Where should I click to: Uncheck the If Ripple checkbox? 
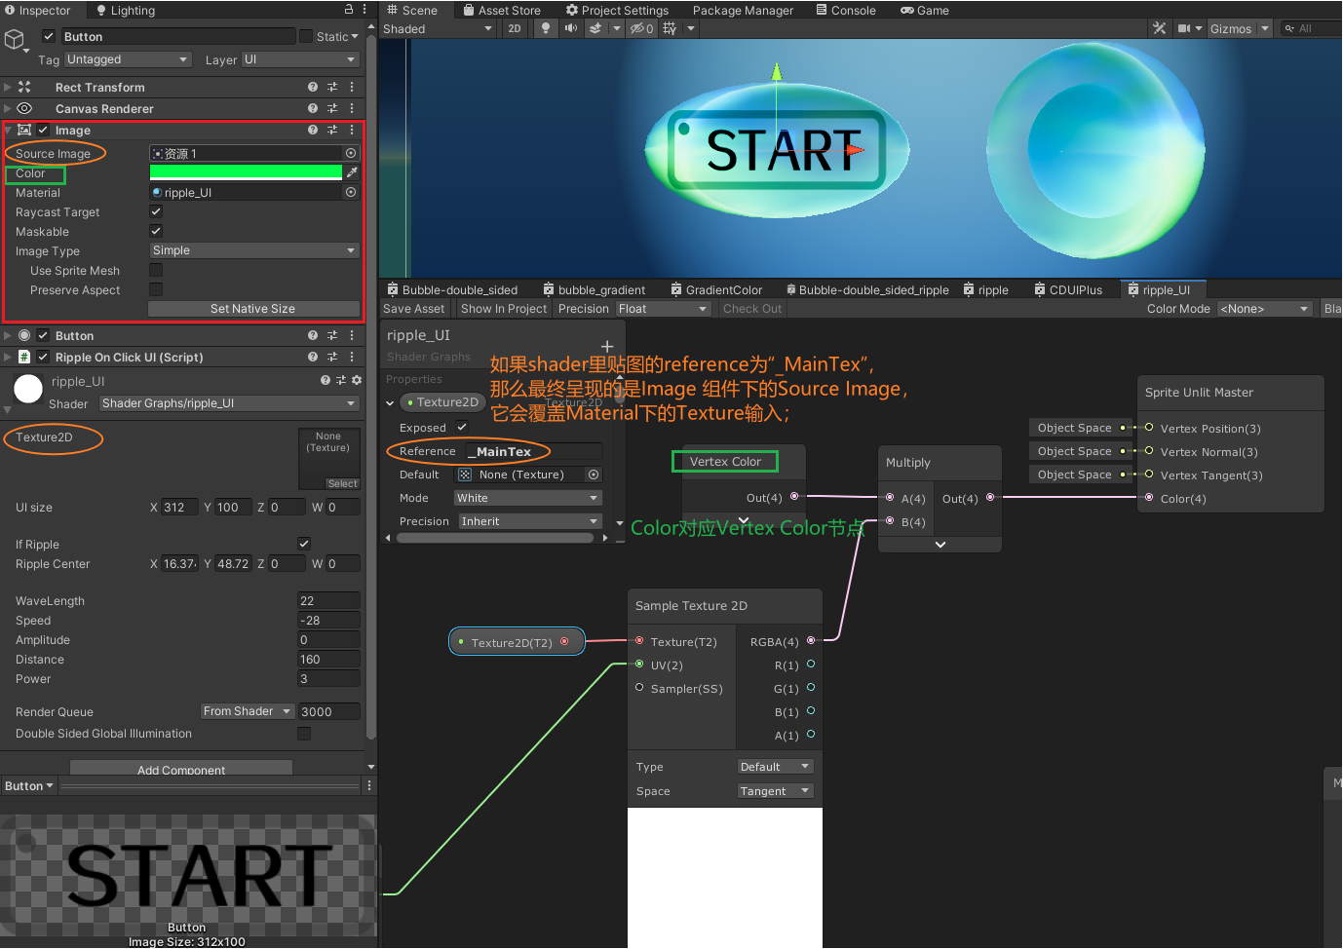pyautogui.click(x=303, y=544)
